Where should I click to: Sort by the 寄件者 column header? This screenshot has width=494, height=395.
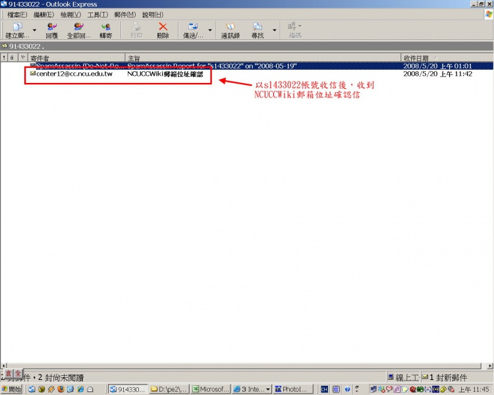click(76, 59)
